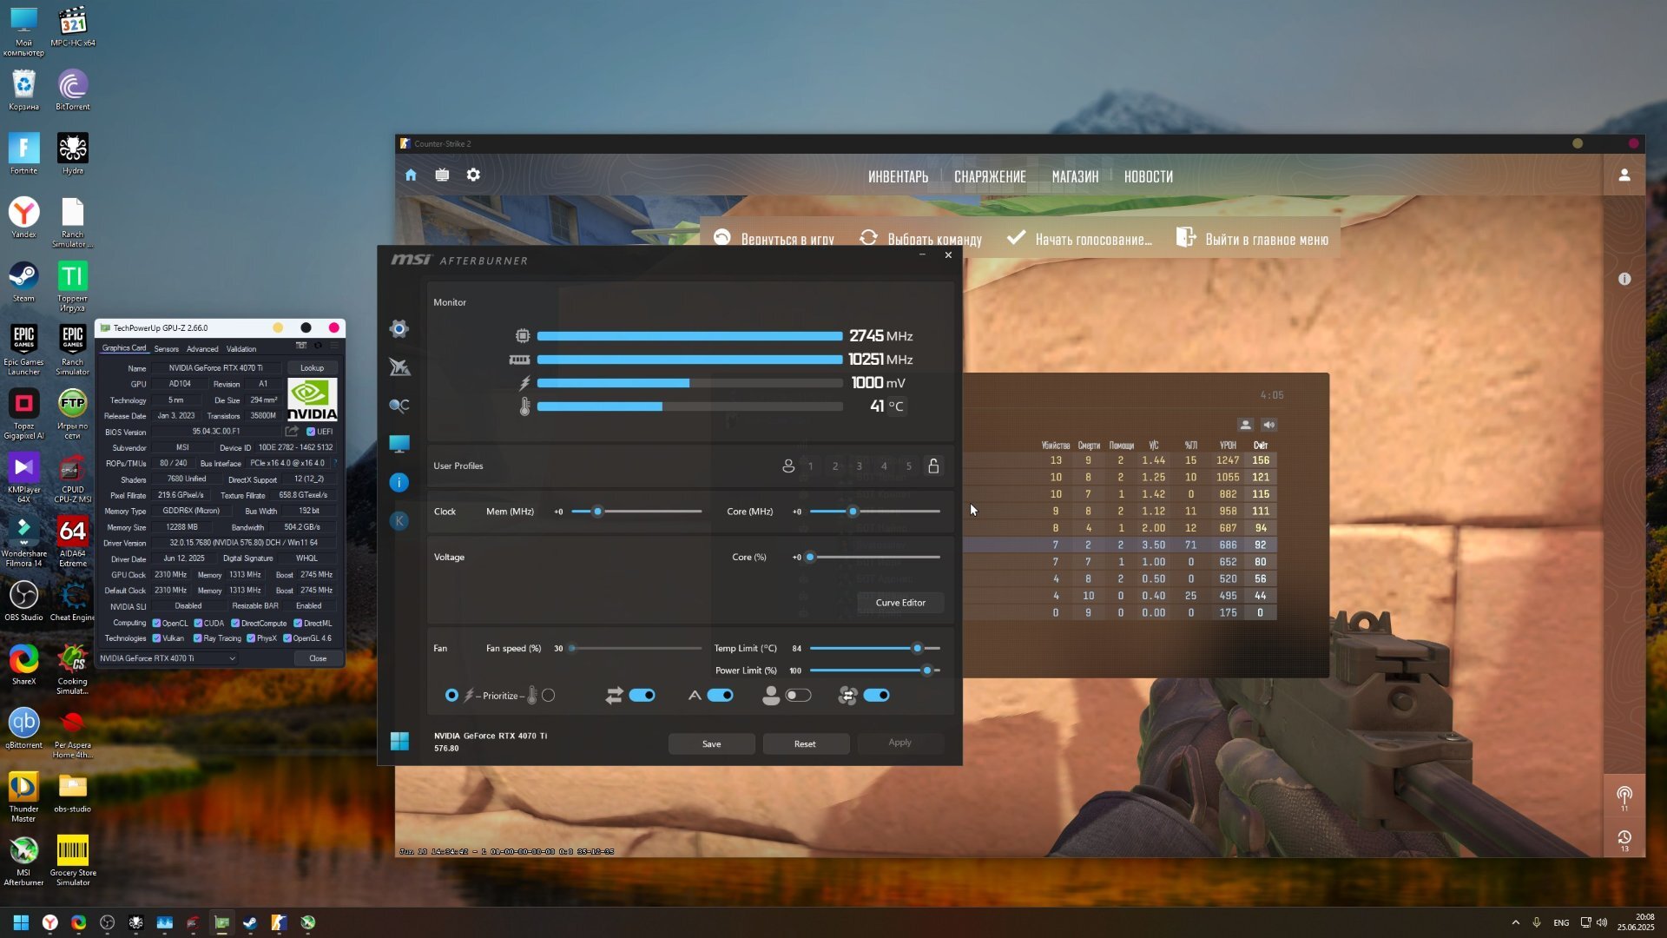The width and height of the screenshot is (1667, 938).
Task: Click the BIOS export share icon
Action: [x=292, y=432]
